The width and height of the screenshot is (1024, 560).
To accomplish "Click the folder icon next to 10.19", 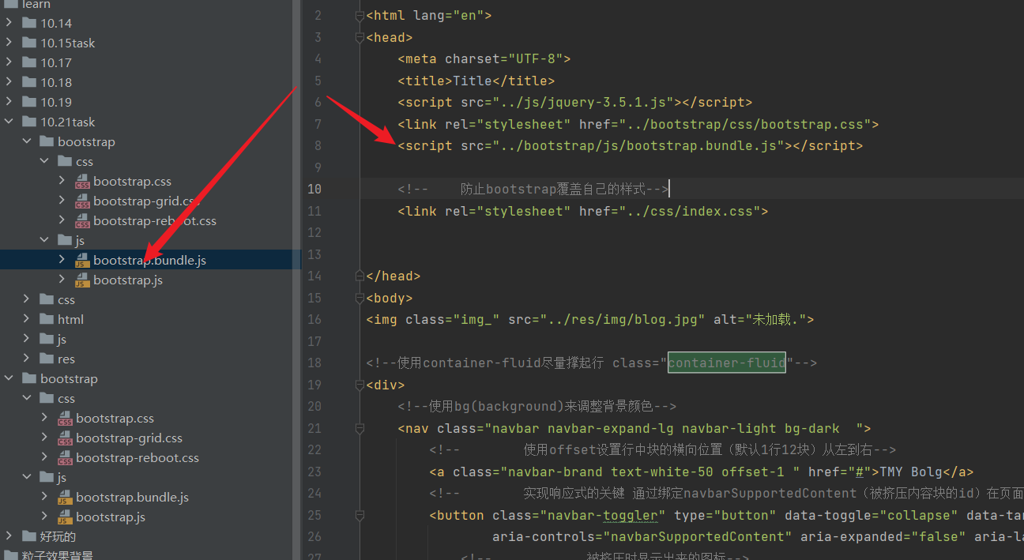I will pos(29,103).
